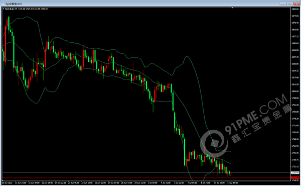301x186 pixels.
Task: Click the 30 Jun 2022 date label
Action: (x=7, y=183)
